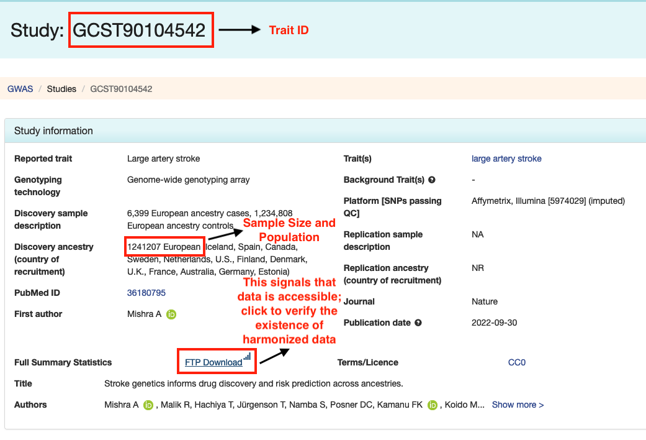Click the Study information panel header
The height and width of the screenshot is (440, 646).
click(x=53, y=131)
